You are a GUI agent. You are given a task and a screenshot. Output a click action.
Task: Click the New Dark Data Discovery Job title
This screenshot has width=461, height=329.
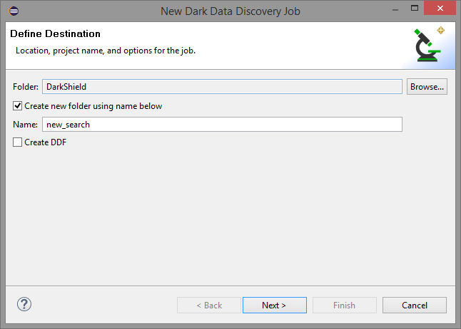[x=230, y=11]
